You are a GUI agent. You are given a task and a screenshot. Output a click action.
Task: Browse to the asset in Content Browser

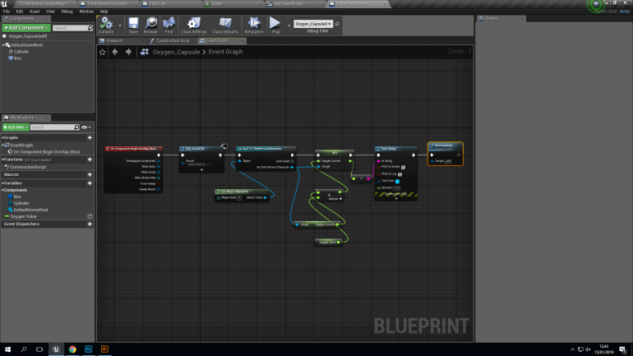click(x=150, y=25)
